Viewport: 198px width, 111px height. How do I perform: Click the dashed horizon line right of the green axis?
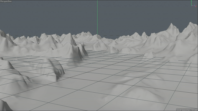coord(110,35)
